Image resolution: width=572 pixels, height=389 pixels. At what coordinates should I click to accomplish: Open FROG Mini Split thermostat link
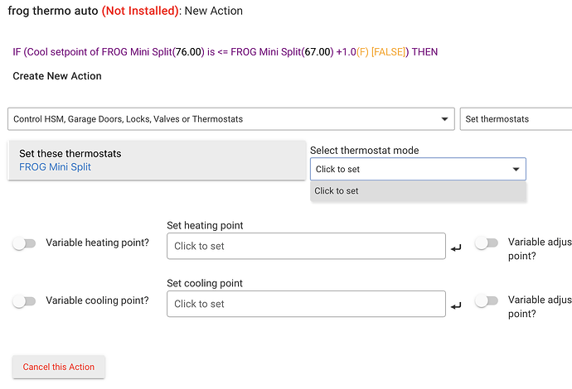tap(55, 166)
